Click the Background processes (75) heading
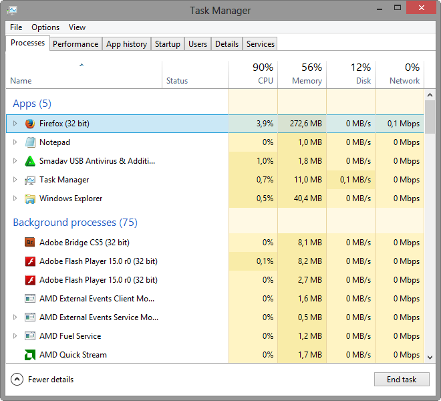Viewport: 441px width, 401px height. click(x=75, y=223)
